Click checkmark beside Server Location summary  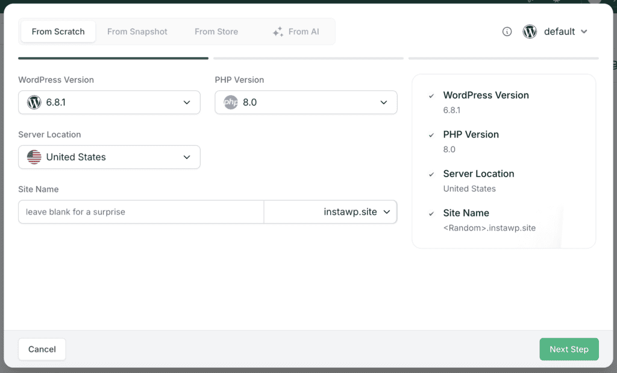click(x=431, y=174)
